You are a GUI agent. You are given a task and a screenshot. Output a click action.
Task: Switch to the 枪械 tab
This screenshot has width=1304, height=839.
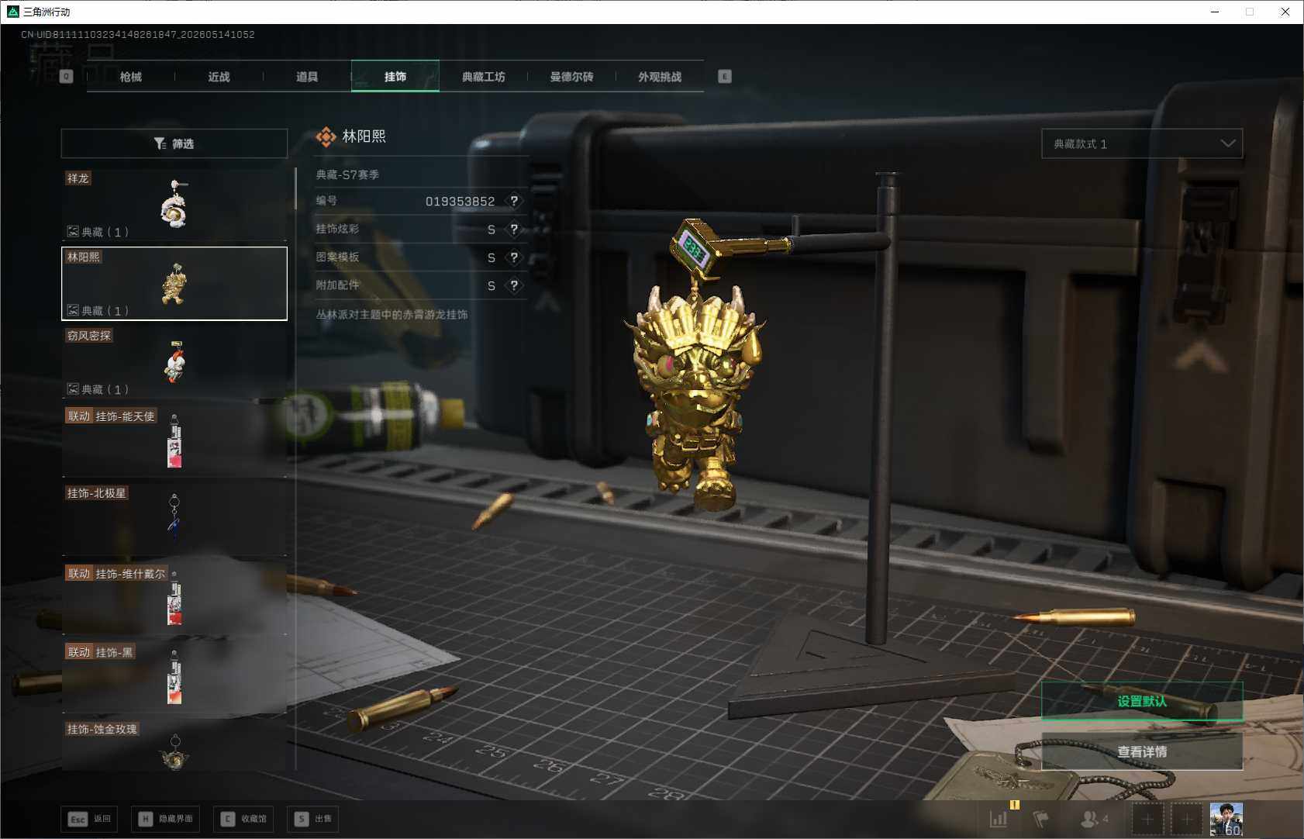131,77
